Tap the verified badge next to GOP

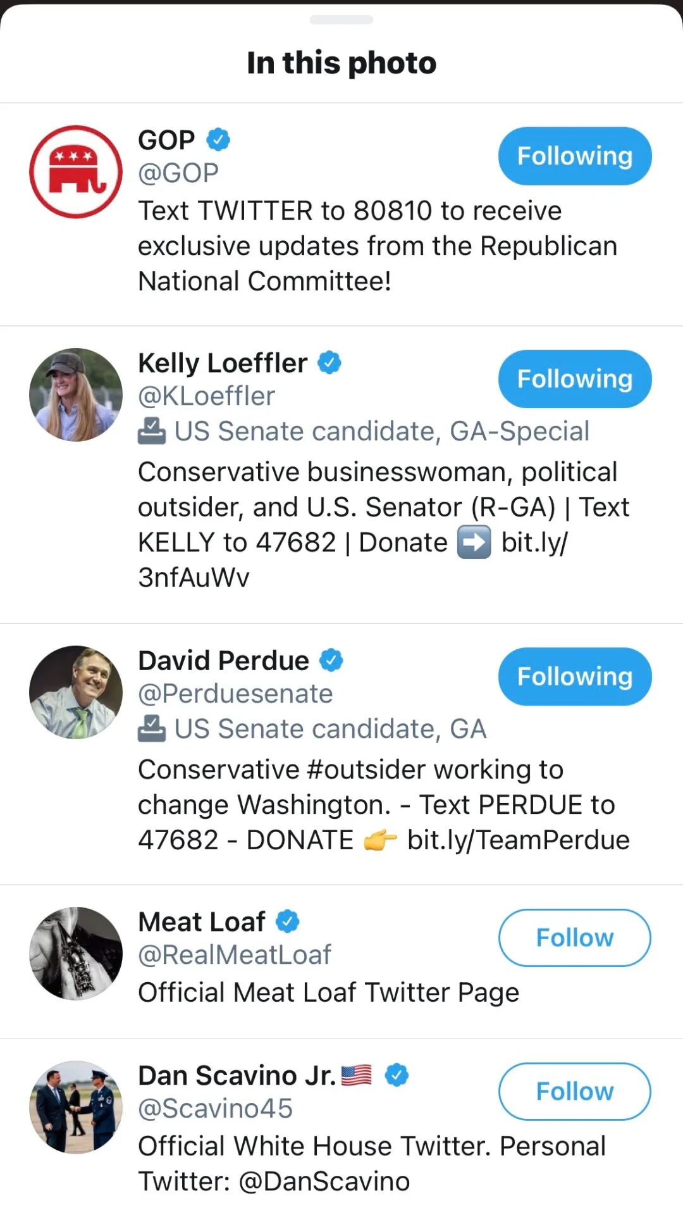218,139
